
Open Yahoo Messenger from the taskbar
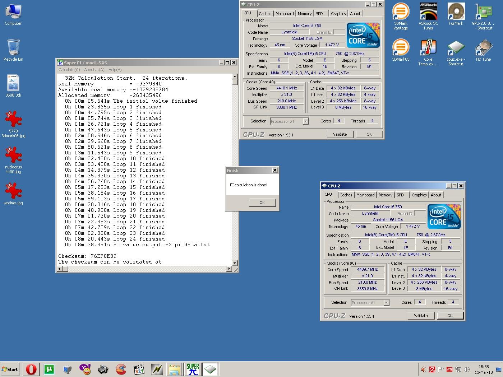pyautogui.click(x=85, y=369)
